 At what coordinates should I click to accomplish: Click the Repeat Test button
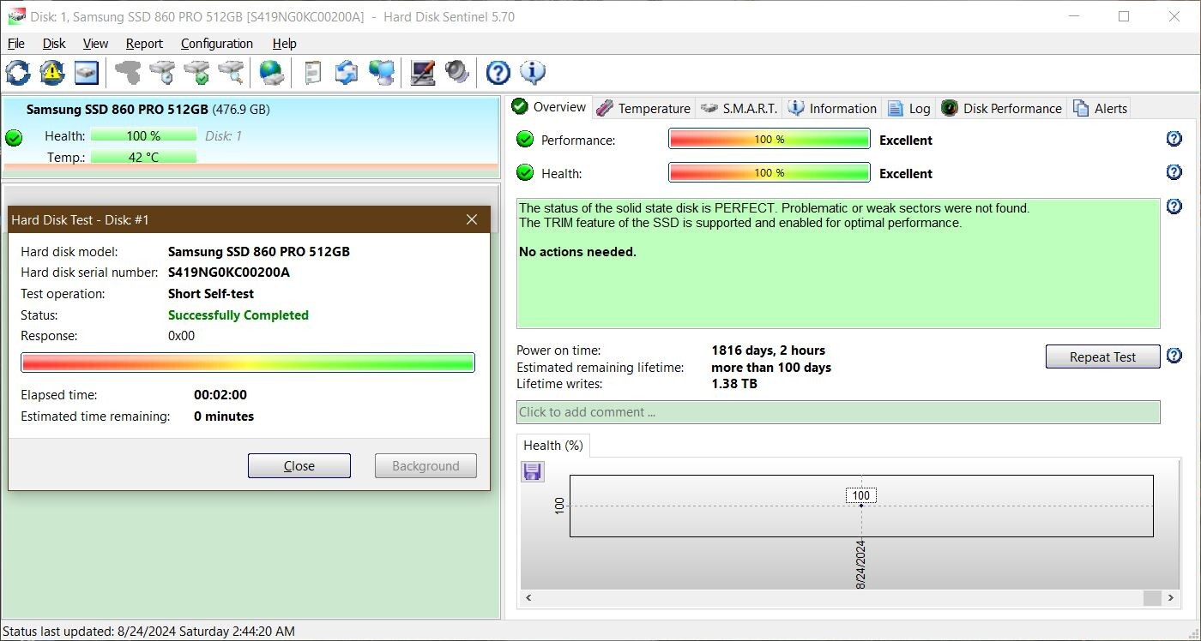1102,356
